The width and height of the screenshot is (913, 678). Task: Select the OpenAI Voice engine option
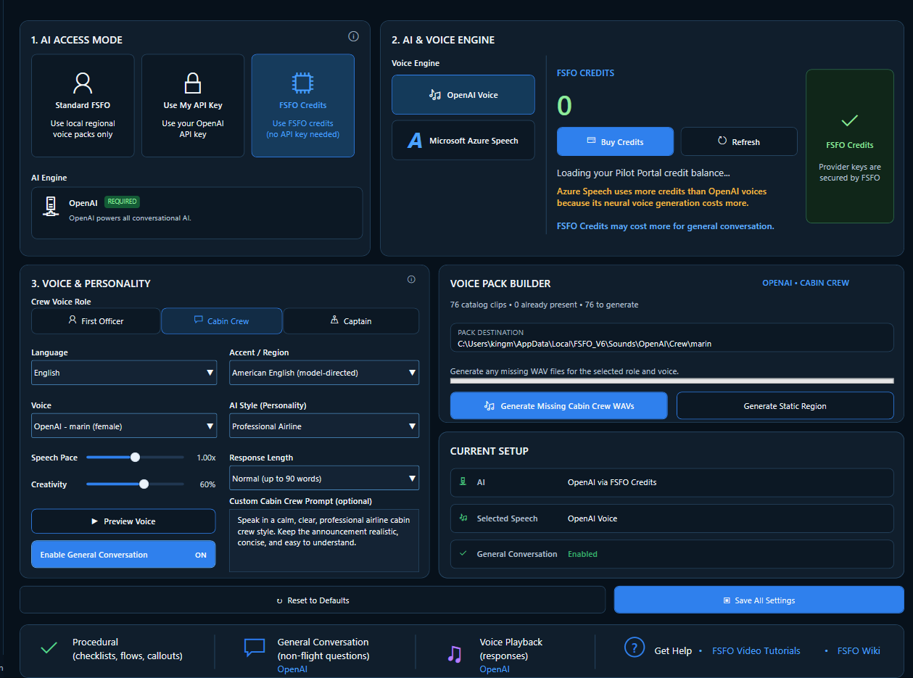(x=463, y=95)
